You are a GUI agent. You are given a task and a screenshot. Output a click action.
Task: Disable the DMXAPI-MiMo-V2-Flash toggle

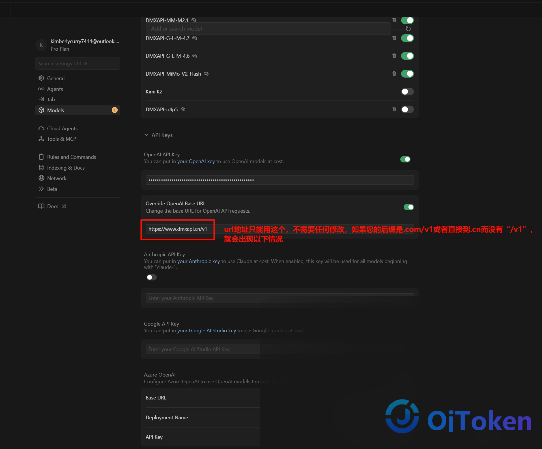[x=407, y=74]
